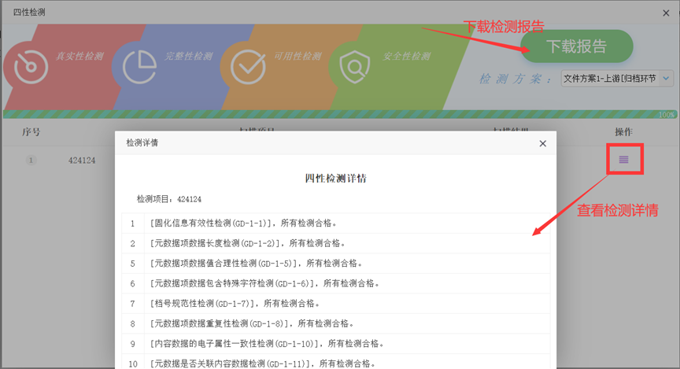Image resolution: width=680 pixels, height=369 pixels.
Task: Click the usability detection (可用性检测) checkmark icon
Action: 248,67
